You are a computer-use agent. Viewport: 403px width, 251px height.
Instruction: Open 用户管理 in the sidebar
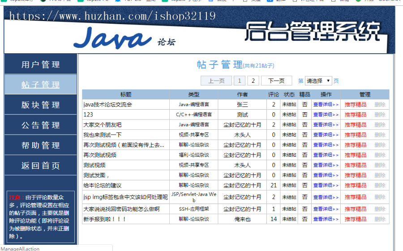pos(41,64)
